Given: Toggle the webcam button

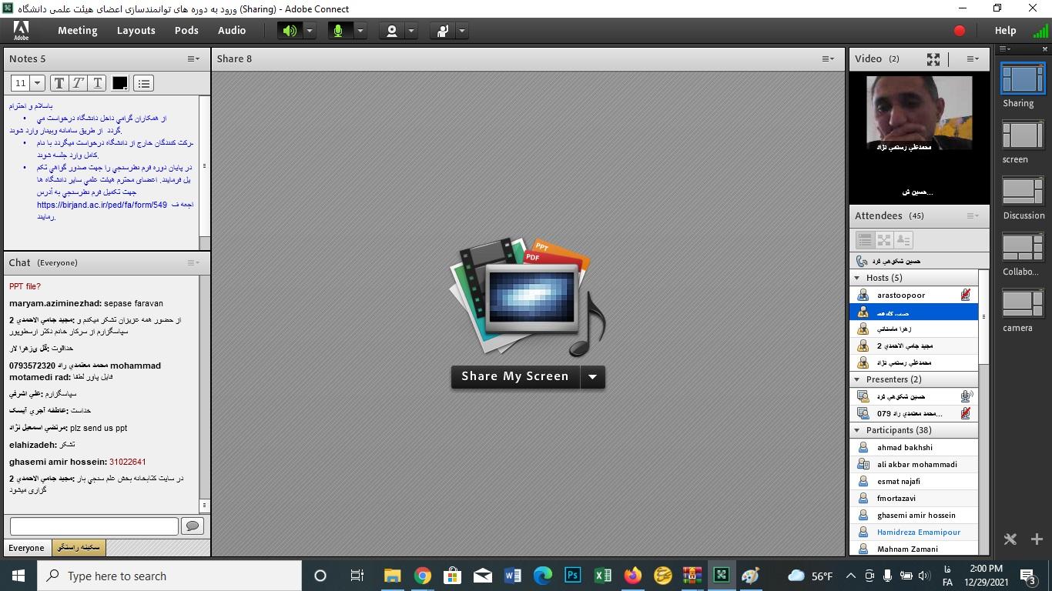Looking at the screenshot, I should click(391, 31).
